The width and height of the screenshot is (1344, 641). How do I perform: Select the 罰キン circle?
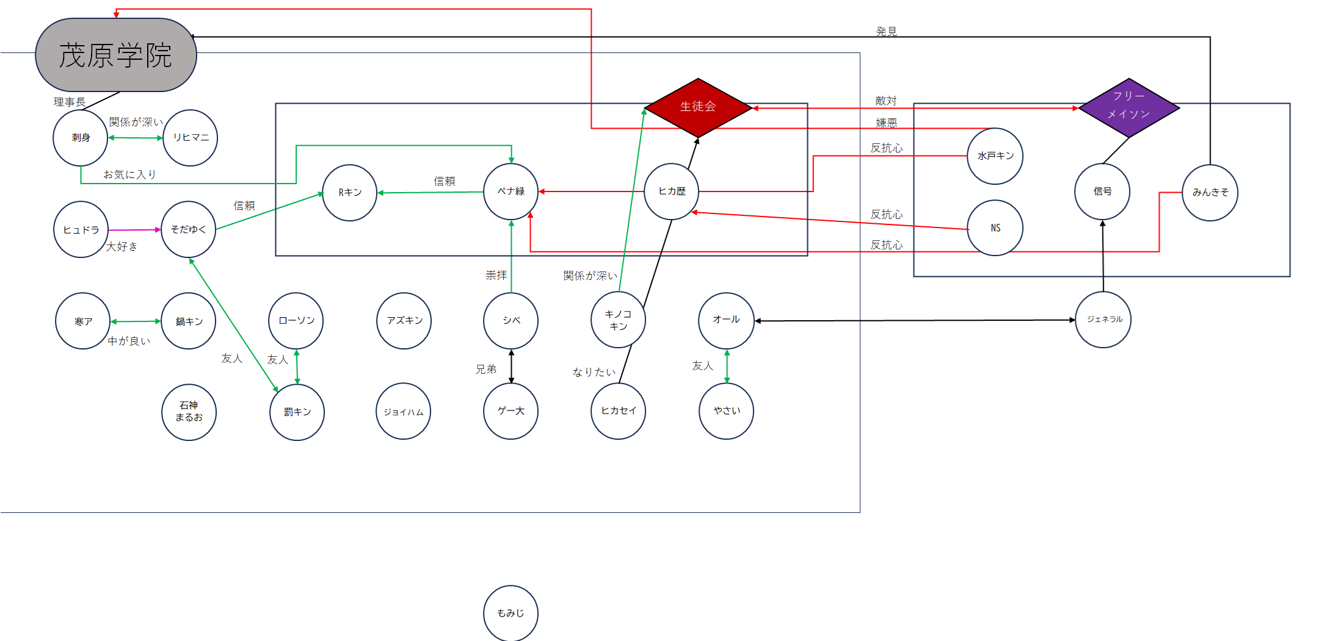297,412
